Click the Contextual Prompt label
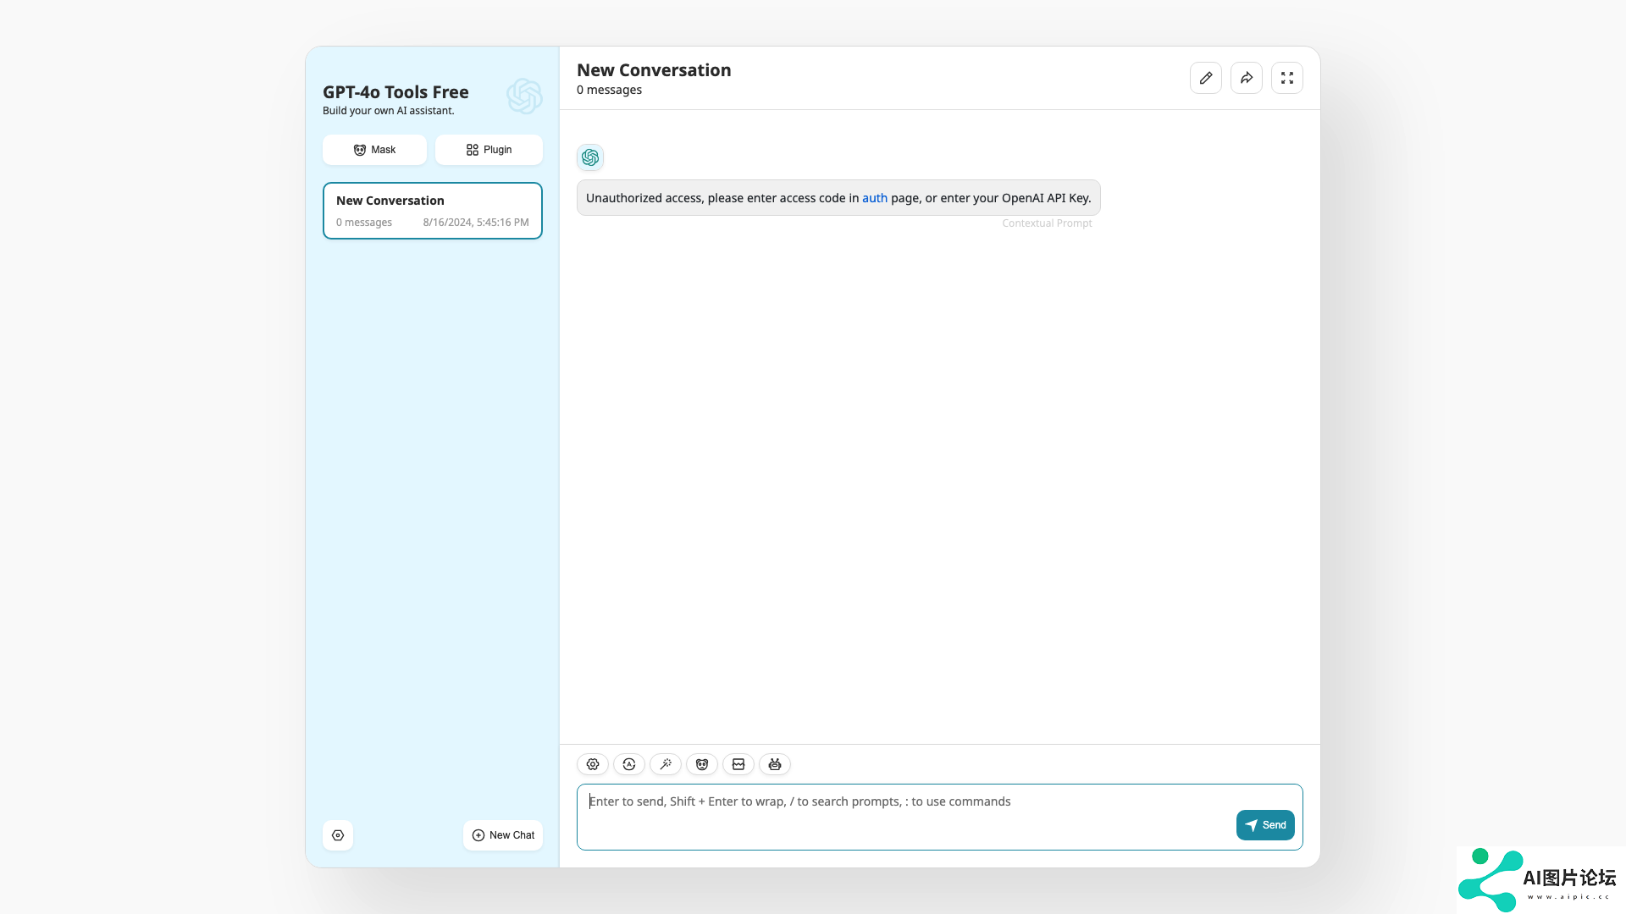The height and width of the screenshot is (914, 1626). 1047,223
